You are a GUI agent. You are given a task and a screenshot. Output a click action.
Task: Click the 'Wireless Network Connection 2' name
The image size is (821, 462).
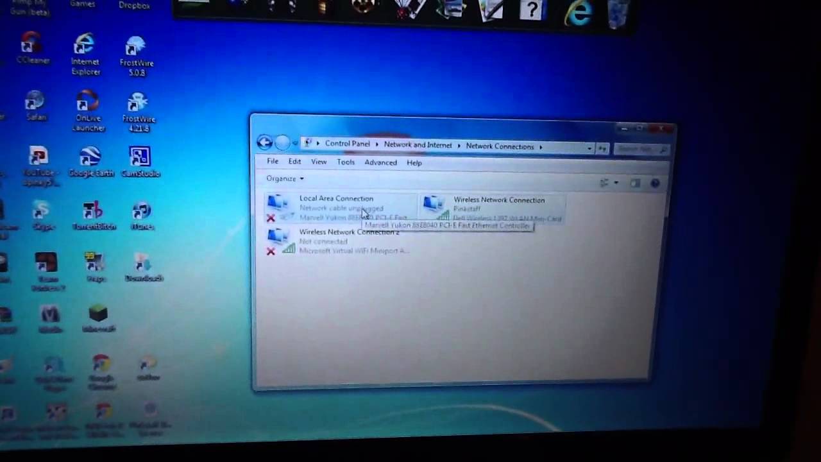349,232
